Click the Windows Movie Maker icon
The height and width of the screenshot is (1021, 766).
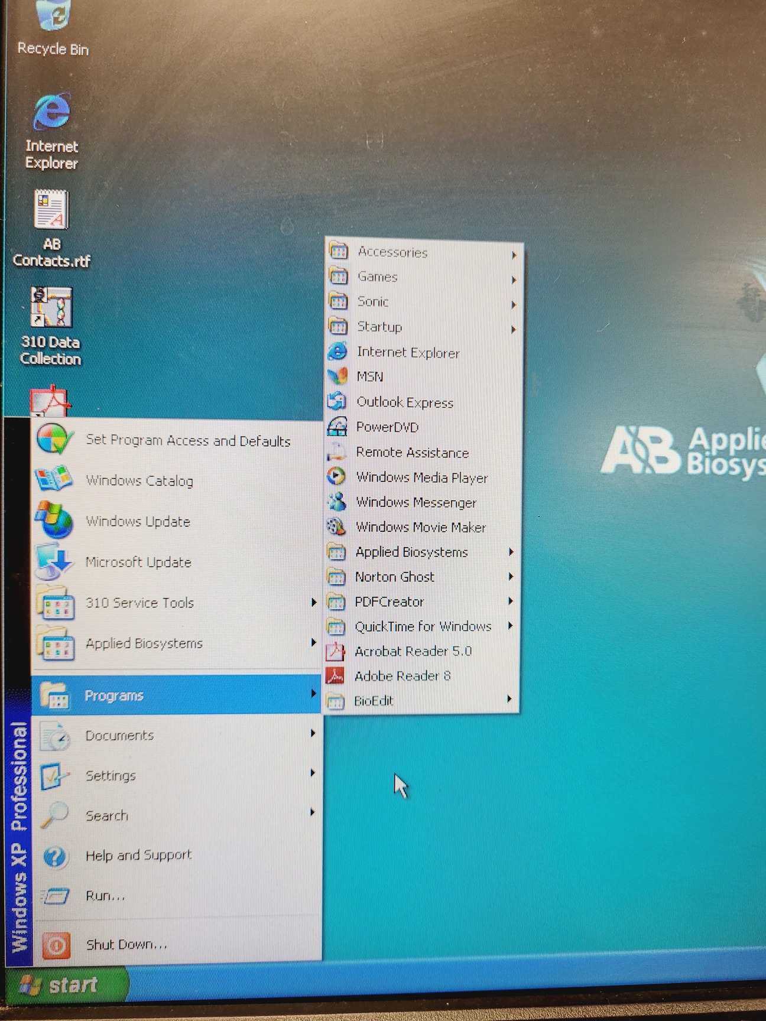pos(336,526)
